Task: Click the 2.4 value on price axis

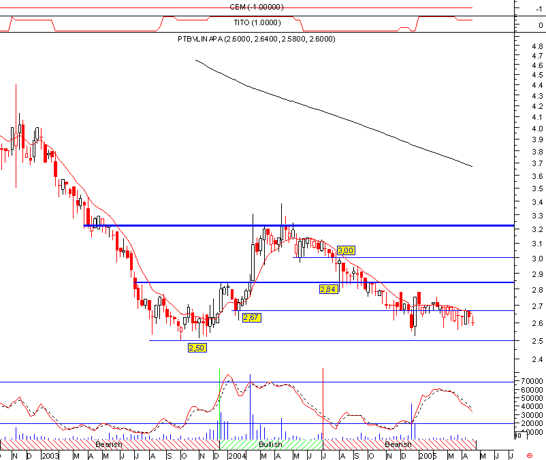Action: pos(537,359)
